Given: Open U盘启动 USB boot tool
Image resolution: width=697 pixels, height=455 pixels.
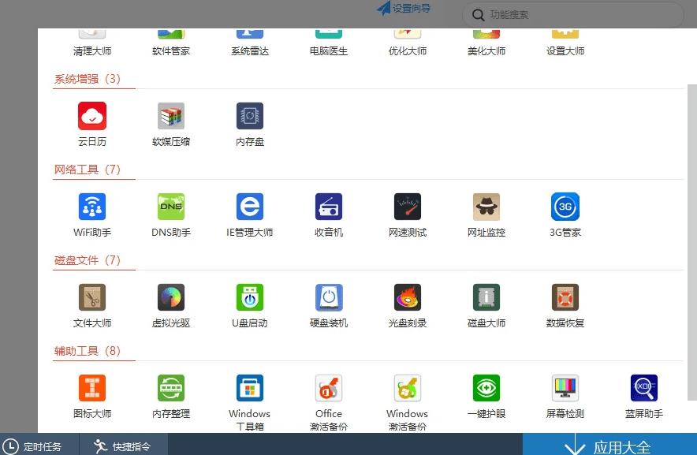Looking at the screenshot, I should tap(250, 306).
